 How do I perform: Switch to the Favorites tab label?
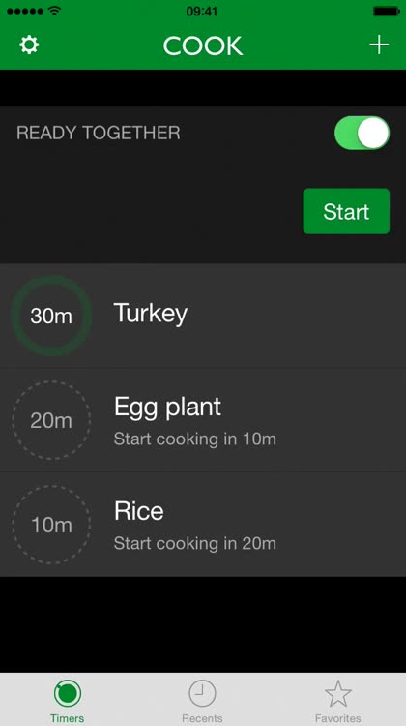[x=338, y=718]
